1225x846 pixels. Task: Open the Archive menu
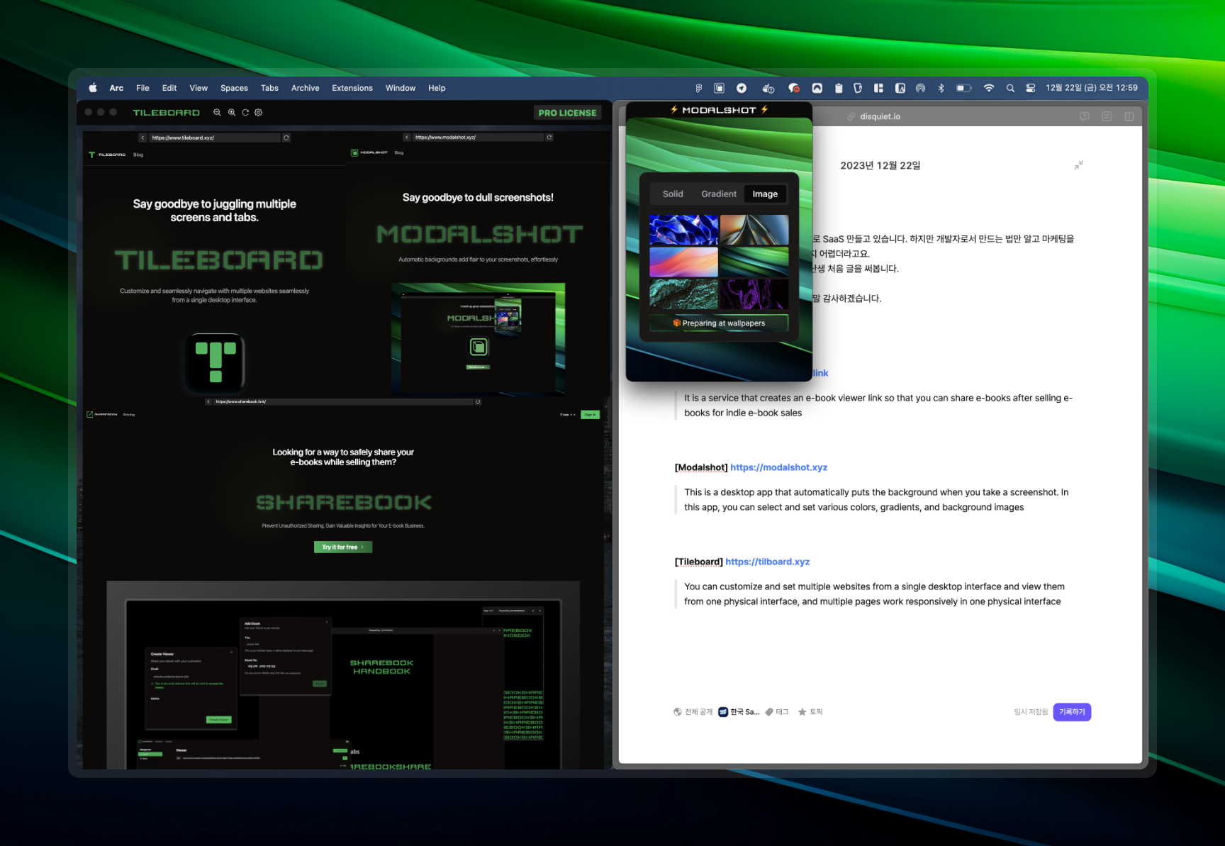pyautogui.click(x=305, y=88)
